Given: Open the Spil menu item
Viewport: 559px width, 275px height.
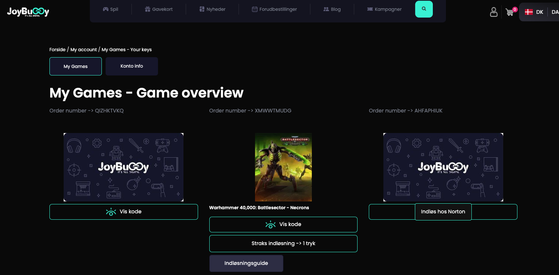Looking at the screenshot, I should 110,9.
